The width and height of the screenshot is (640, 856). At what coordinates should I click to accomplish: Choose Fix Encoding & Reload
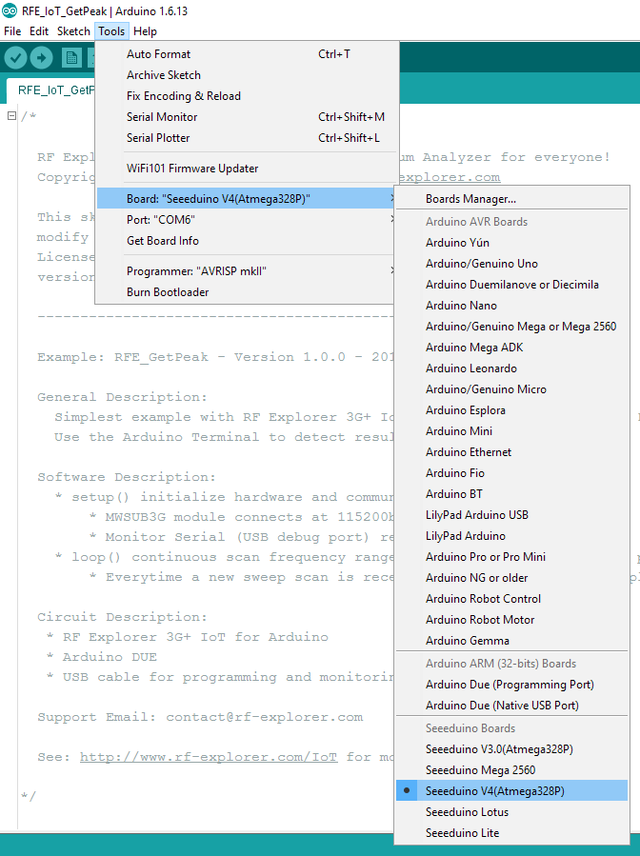tap(245, 96)
